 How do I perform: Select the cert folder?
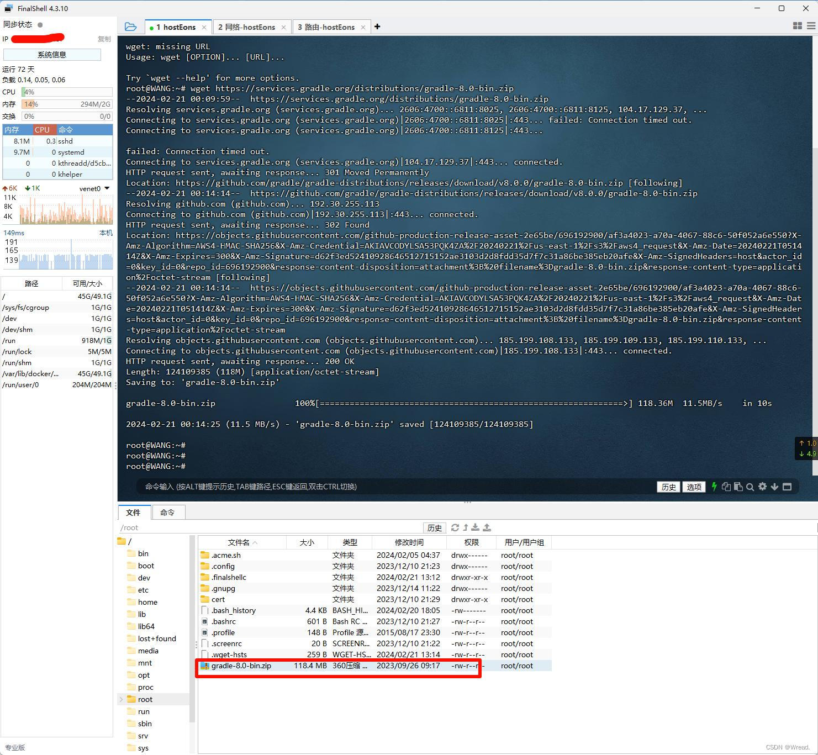[x=375, y=599]
